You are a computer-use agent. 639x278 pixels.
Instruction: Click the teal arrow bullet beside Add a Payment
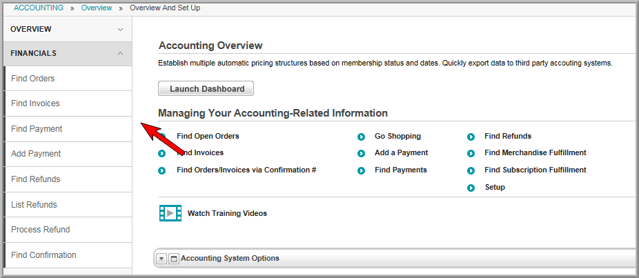[361, 153]
